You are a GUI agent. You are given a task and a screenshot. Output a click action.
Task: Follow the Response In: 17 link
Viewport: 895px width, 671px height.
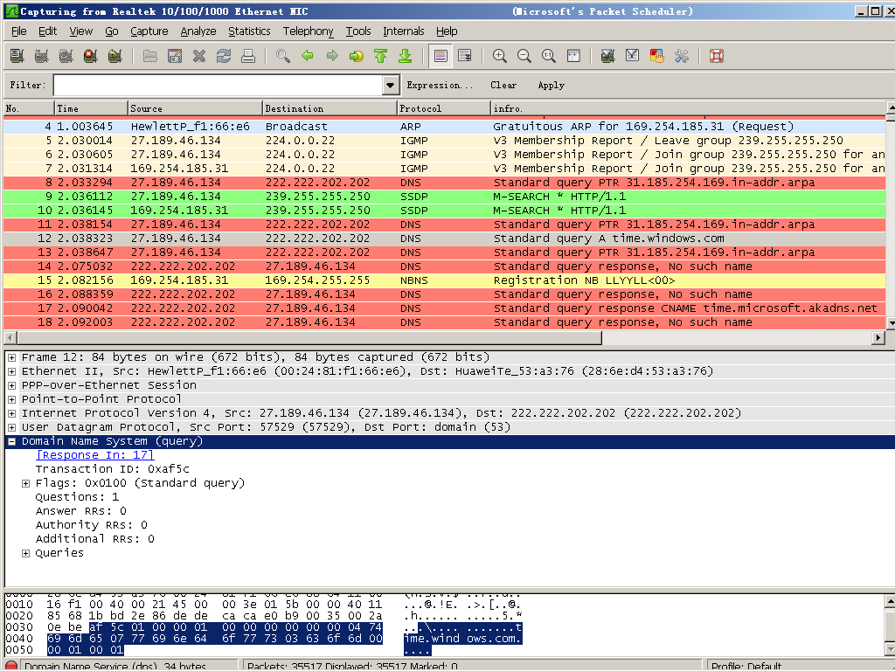pyautogui.click(x=94, y=455)
